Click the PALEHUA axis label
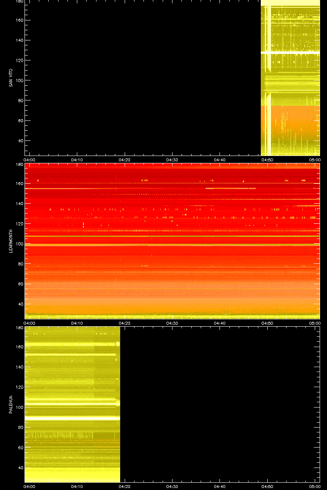 (x=11, y=404)
